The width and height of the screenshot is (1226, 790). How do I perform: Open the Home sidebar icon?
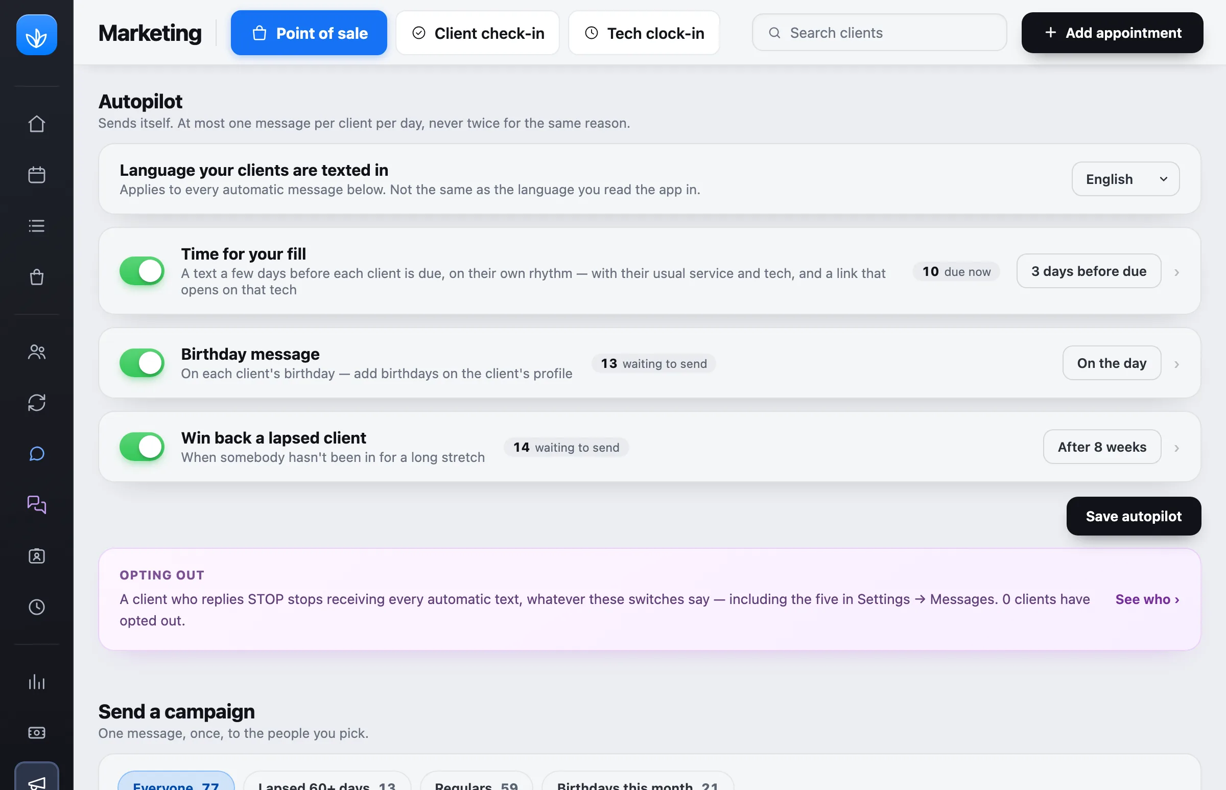[36, 124]
